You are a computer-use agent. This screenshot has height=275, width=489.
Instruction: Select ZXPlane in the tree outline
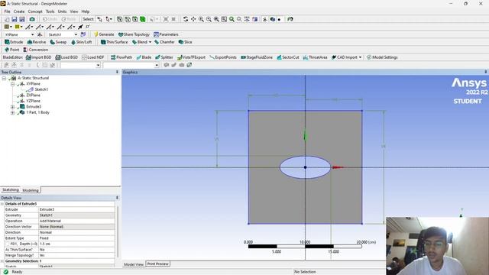(33, 95)
